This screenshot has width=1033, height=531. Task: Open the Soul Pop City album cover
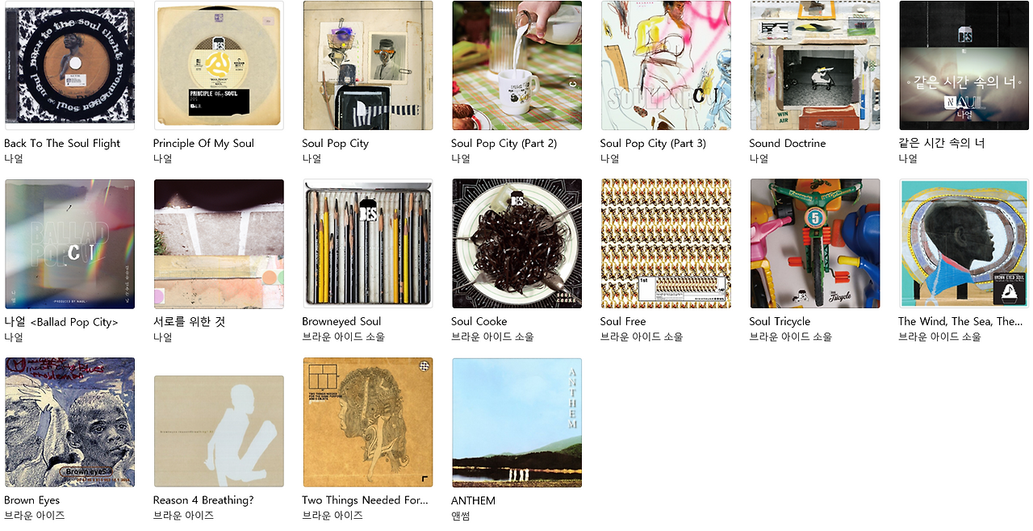(368, 65)
